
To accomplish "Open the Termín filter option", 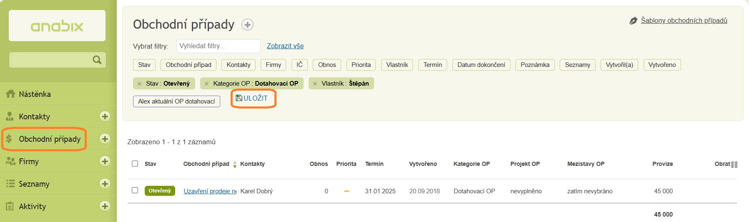I will 432,65.
